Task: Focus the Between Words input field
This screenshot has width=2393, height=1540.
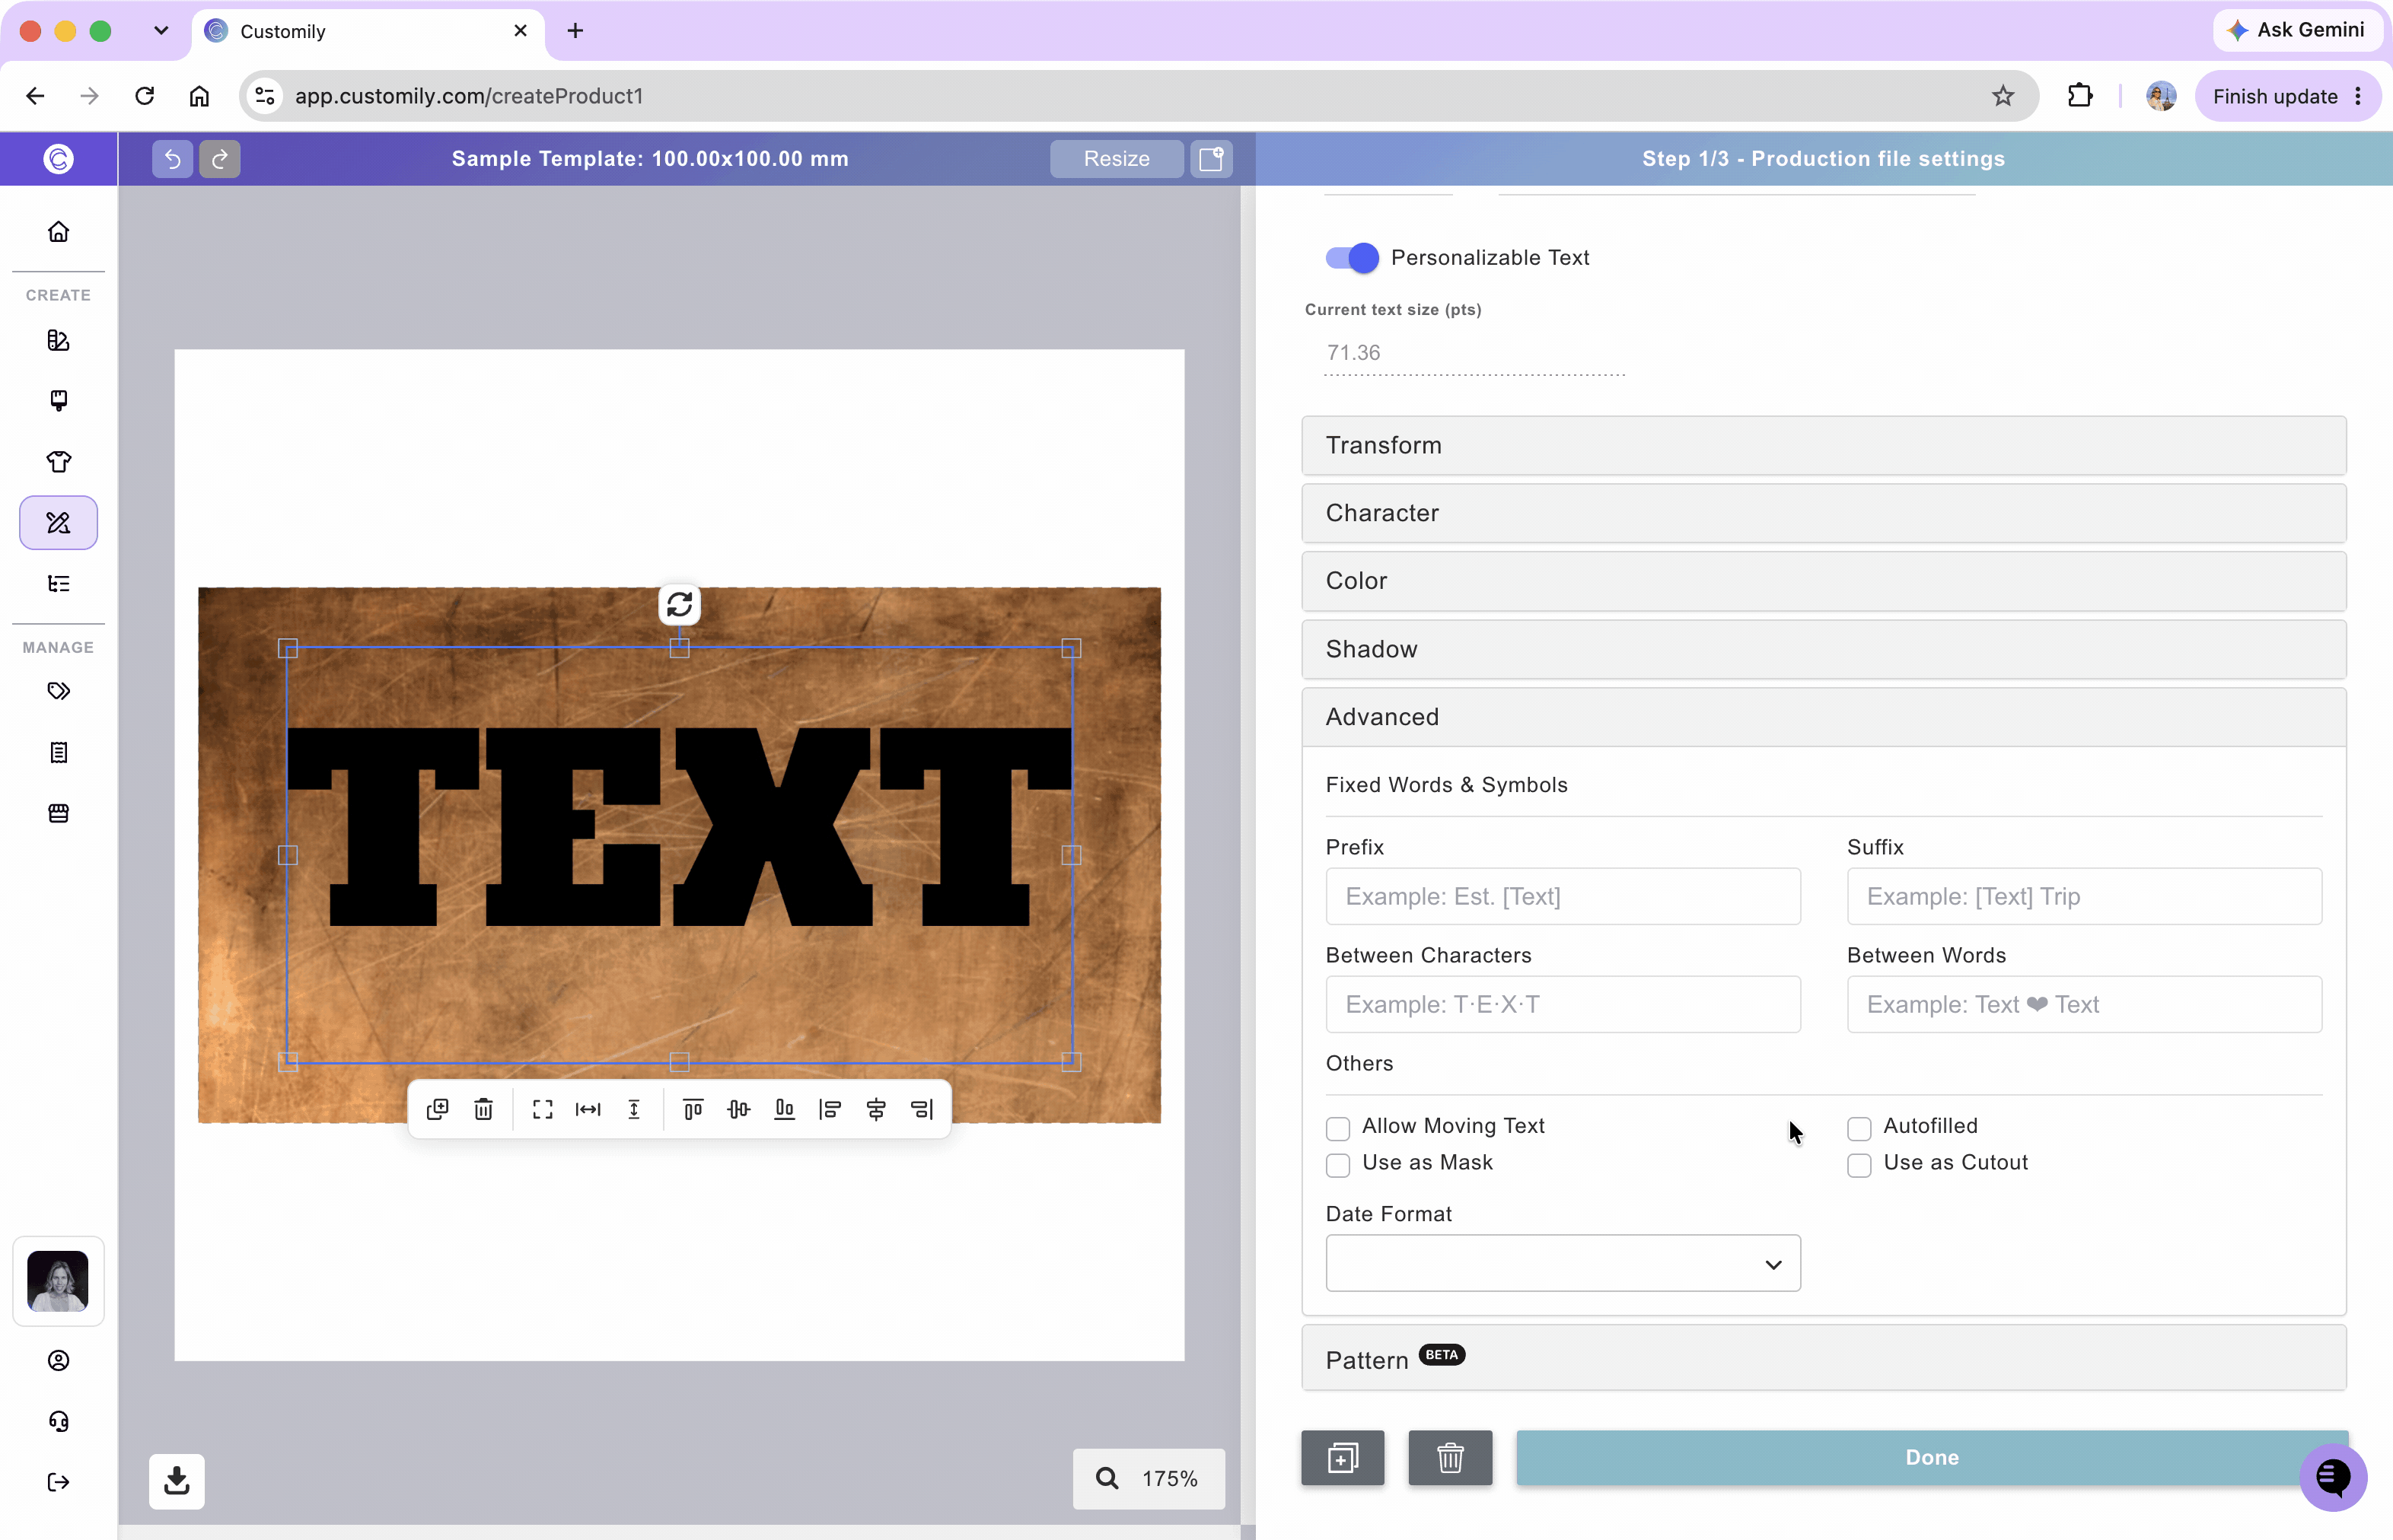Action: point(2084,1004)
